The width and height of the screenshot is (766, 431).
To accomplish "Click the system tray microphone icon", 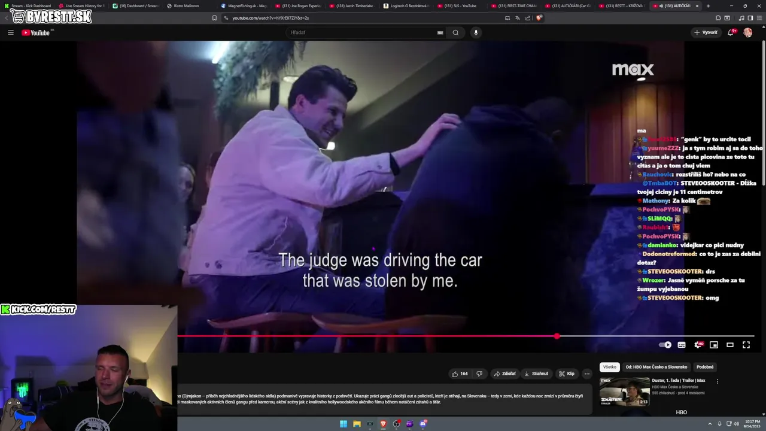I will pos(719,424).
